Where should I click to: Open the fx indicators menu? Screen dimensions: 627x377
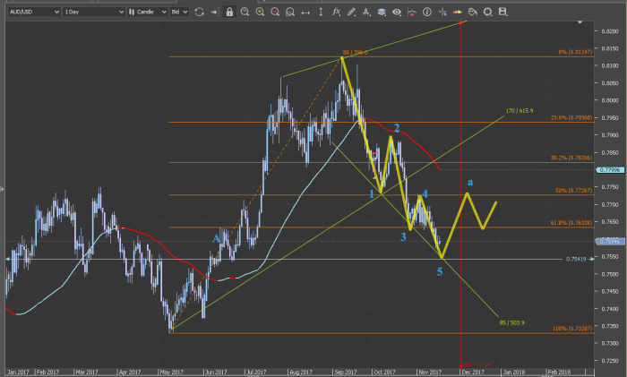tap(336, 13)
